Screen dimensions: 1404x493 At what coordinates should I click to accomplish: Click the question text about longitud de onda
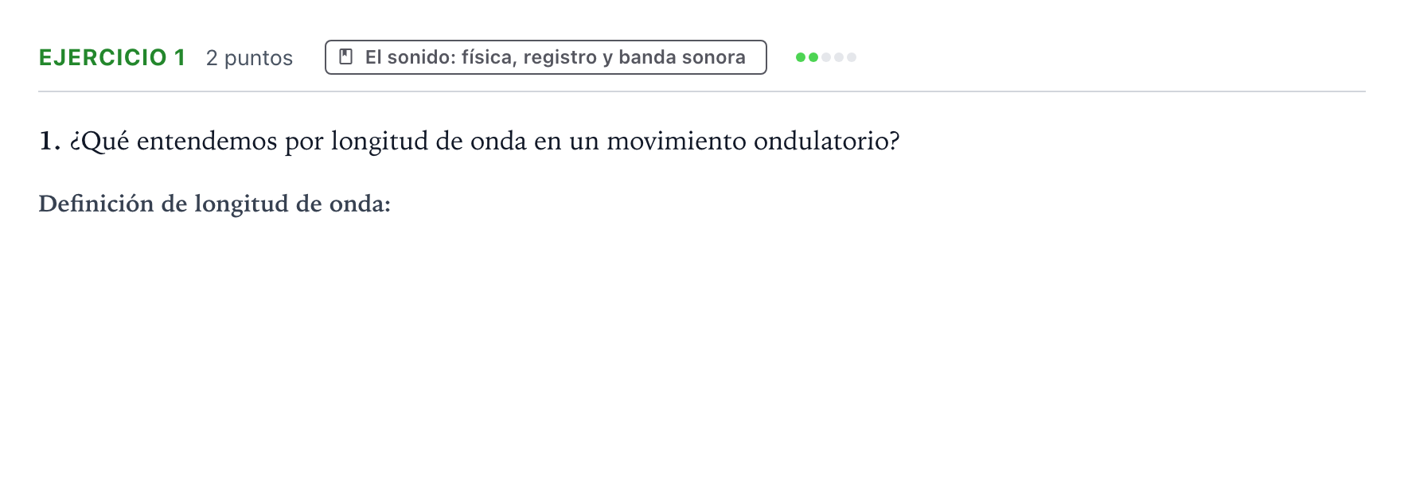click(485, 142)
